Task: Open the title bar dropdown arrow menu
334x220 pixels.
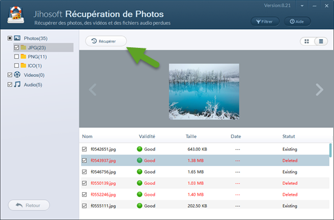Action: point(302,5)
